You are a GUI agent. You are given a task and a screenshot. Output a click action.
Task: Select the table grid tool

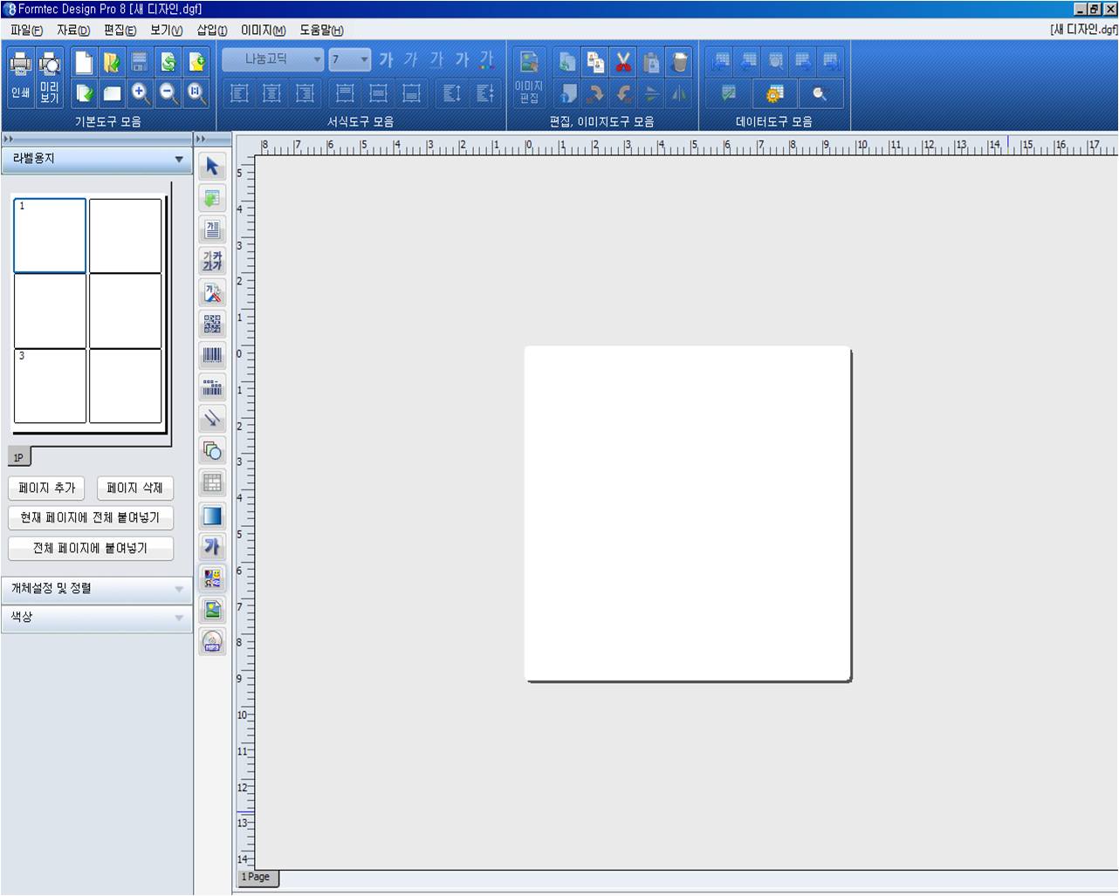[x=212, y=482]
